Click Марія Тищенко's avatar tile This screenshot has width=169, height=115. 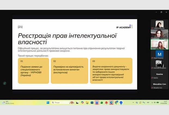point(159,54)
